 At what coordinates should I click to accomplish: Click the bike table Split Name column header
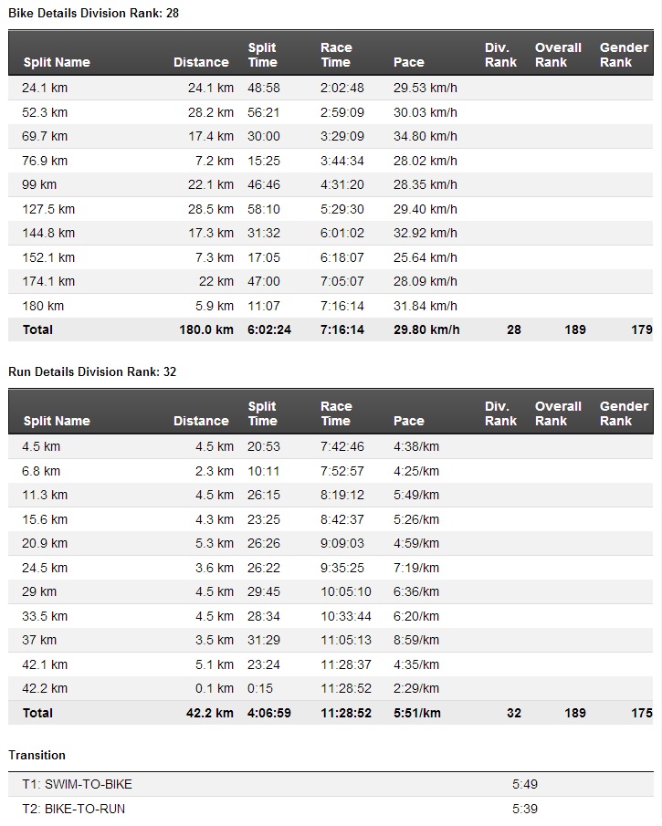pyautogui.click(x=57, y=62)
